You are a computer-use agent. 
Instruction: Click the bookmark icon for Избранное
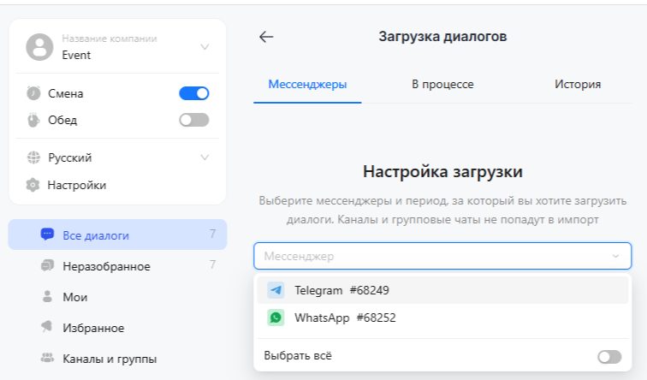click(48, 328)
